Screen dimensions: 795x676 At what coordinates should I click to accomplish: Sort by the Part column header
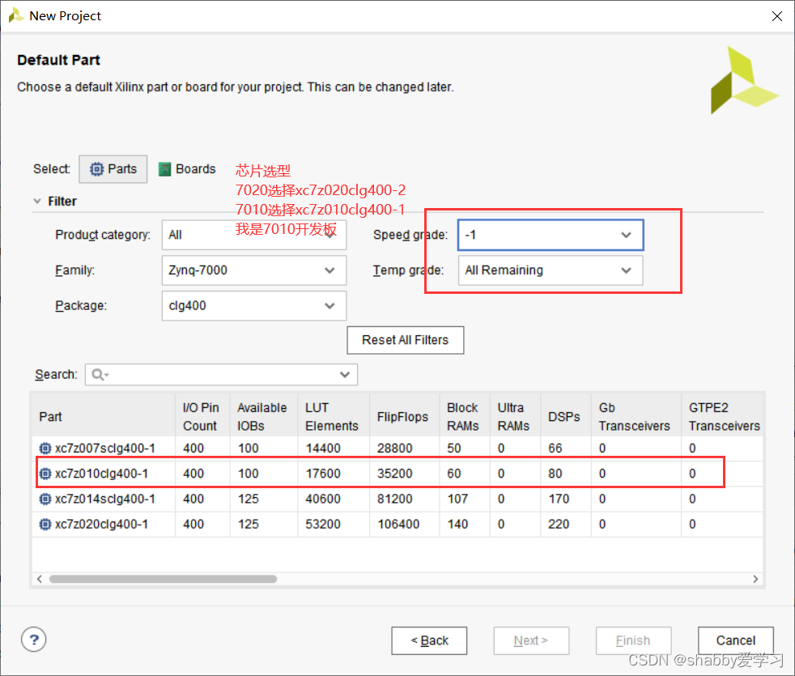(104, 417)
